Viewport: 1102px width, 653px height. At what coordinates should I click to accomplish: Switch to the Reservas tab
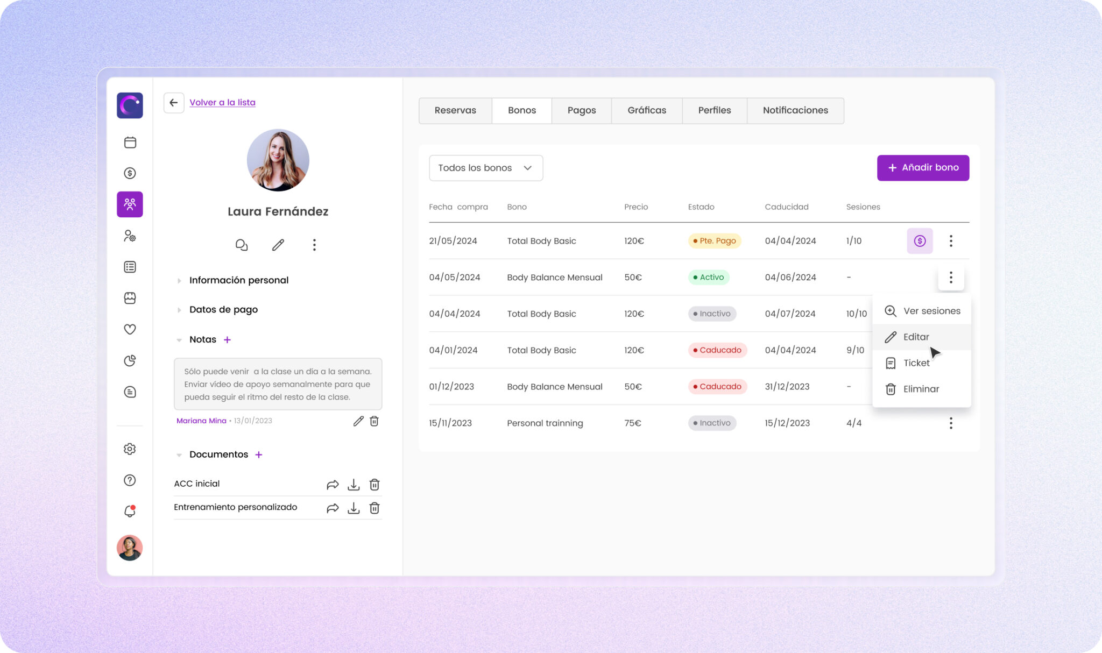[455, 110]
